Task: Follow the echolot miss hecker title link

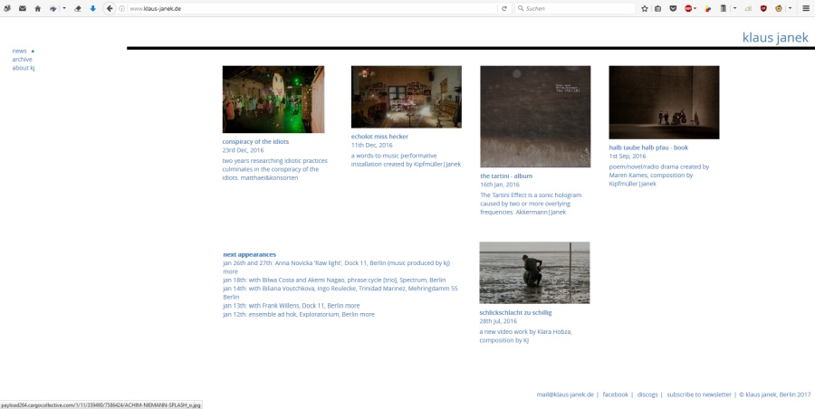Action: (379, 136)
